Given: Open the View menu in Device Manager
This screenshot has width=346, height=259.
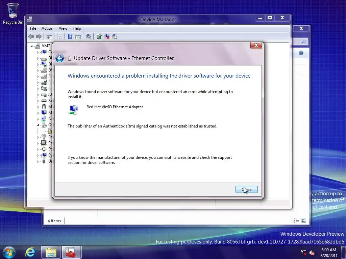Looking at the screenshot, I should tap(63, 28).
